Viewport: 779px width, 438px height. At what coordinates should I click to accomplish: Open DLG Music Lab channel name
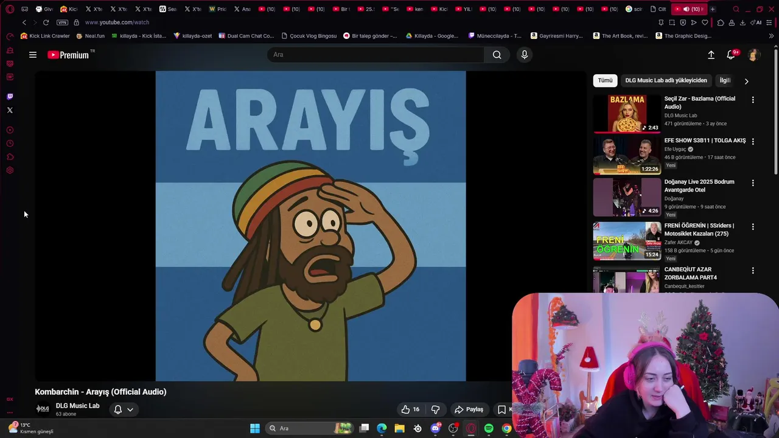[77, 406]
